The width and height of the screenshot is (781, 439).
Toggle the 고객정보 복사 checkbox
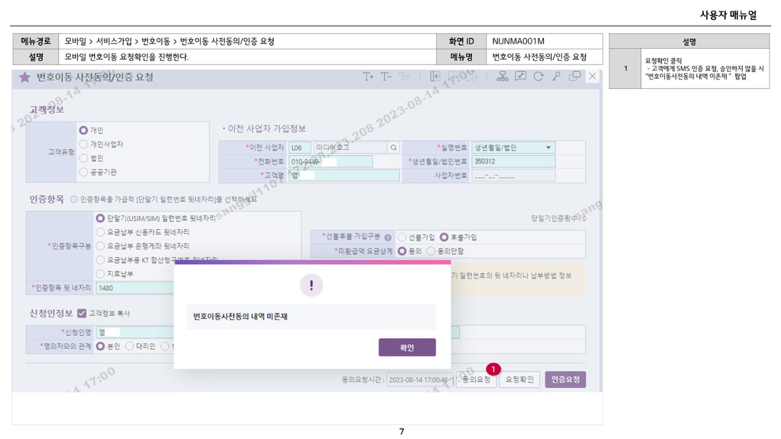[82, 313]
